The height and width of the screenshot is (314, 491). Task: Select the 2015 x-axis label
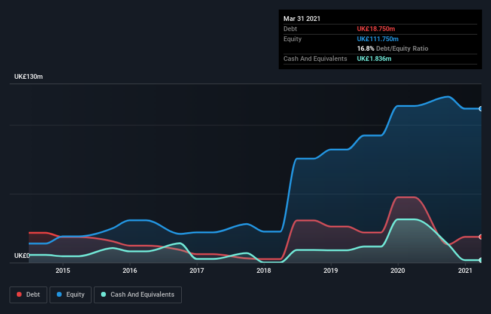click(x=63, y=270)
